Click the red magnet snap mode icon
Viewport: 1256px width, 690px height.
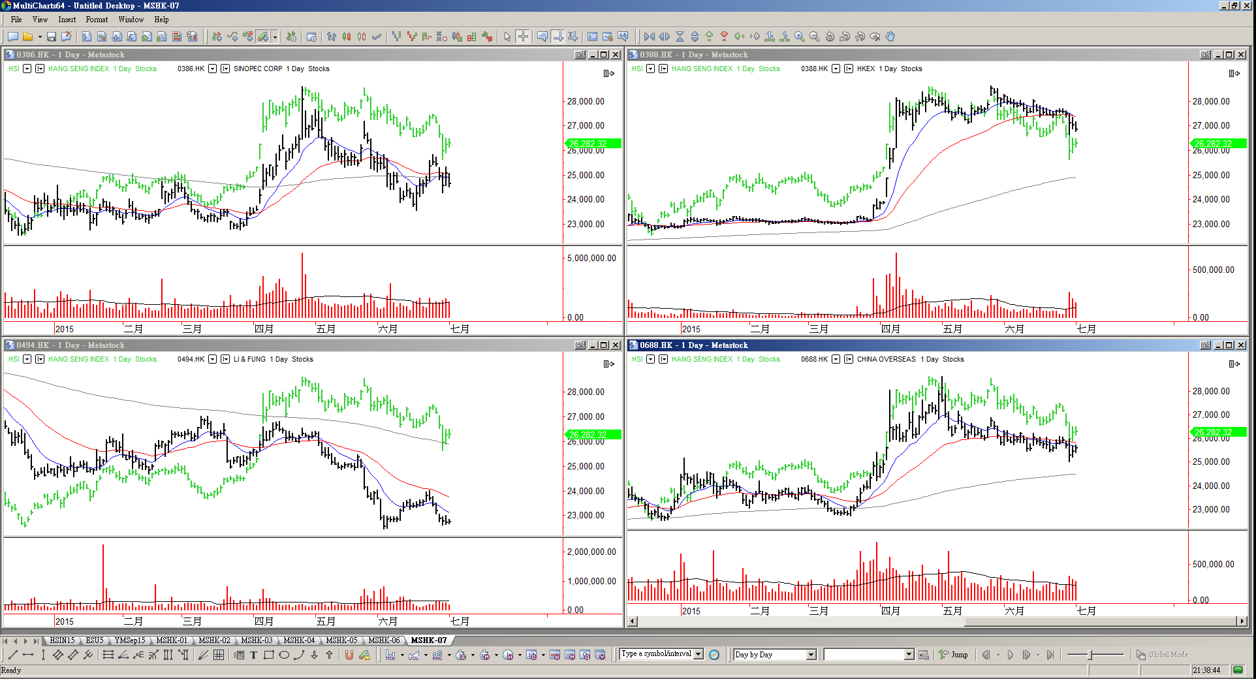349,655
